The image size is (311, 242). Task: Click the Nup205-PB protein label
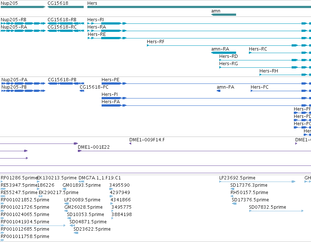[x=14, y=87]
